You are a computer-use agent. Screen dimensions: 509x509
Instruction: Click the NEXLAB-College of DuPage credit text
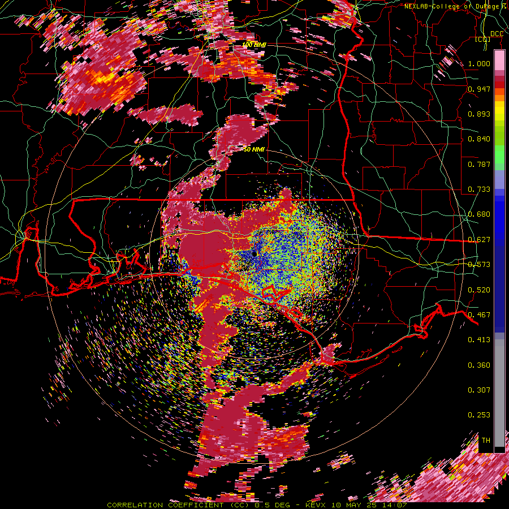coord(453,6)
